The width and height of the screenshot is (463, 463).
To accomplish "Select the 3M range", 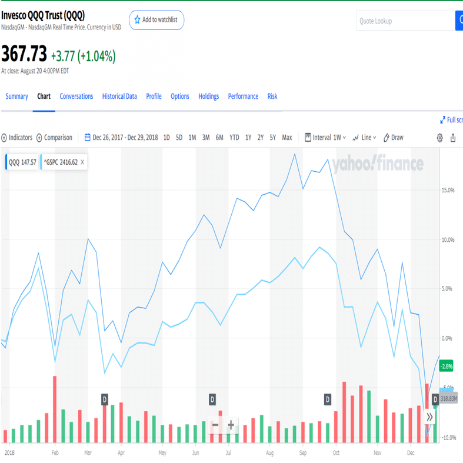I will [x=206, y=138].
